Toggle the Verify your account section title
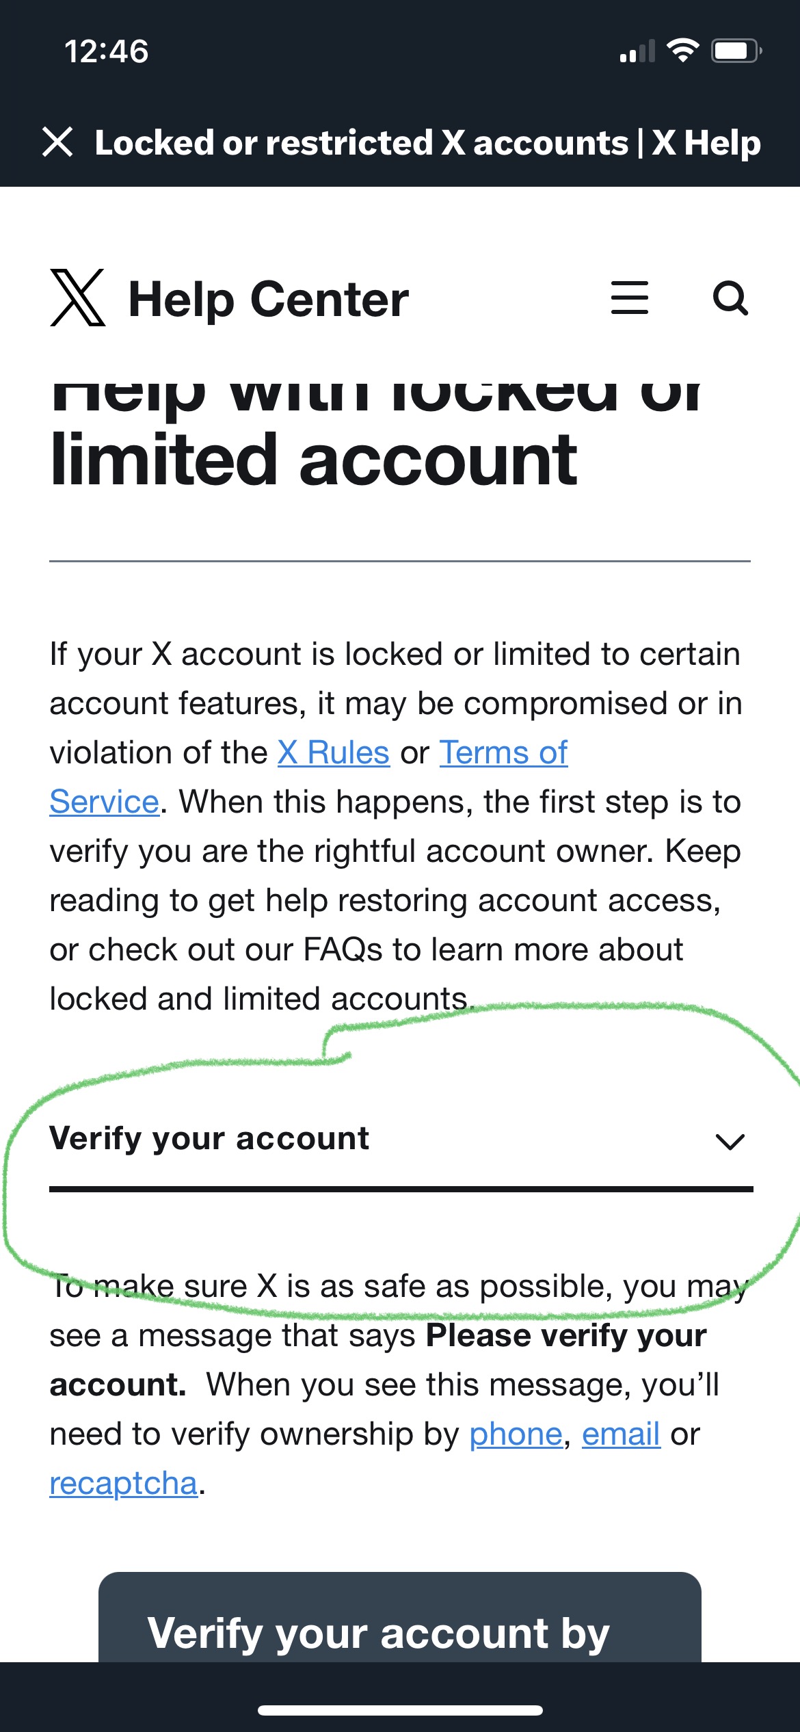 pos(209,1139)
